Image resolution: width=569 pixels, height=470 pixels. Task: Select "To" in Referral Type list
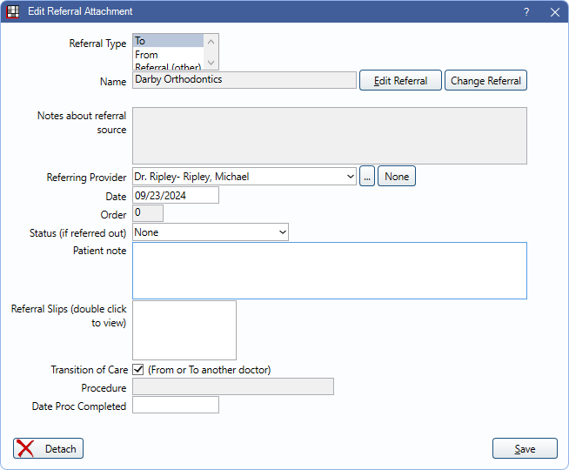pos(168,41)
